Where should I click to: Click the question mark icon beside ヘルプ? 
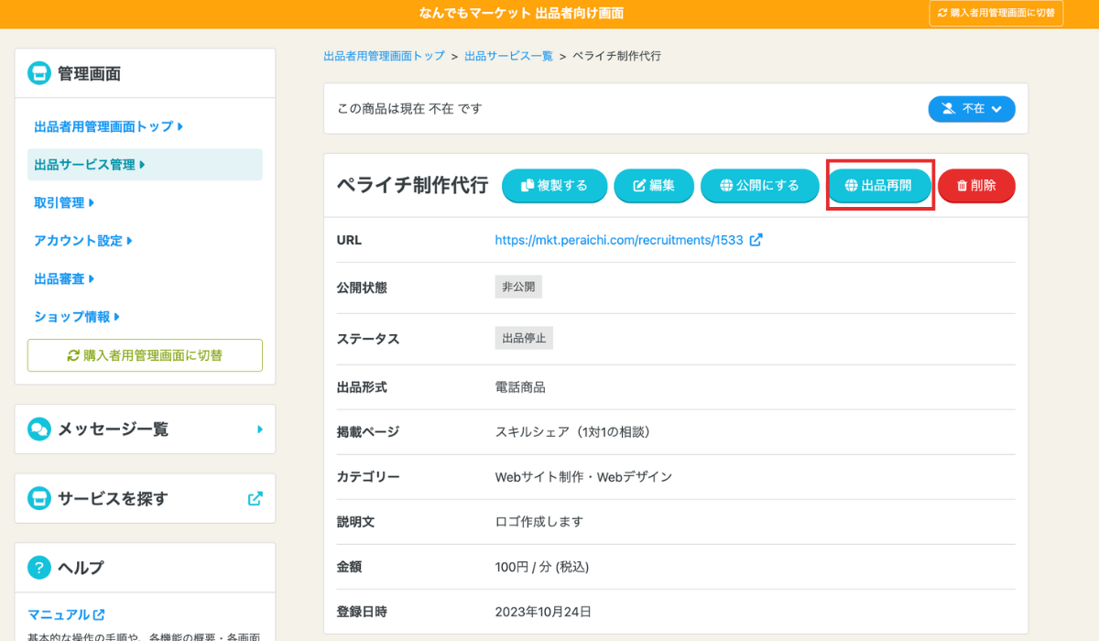pyautogui.click(x=39, y=568)
